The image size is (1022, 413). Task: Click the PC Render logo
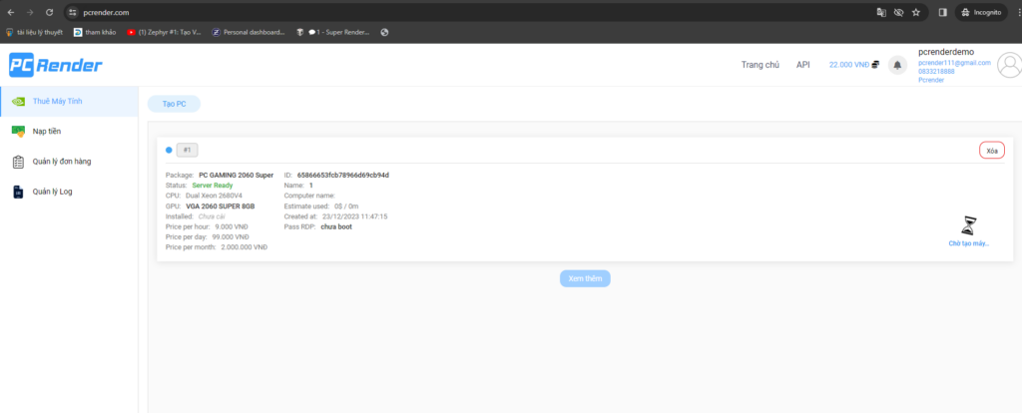(56, 65)
